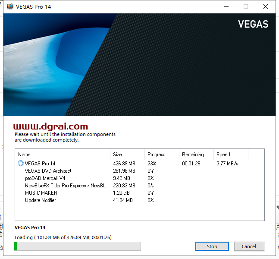Viewport: 279px width, 259px height.
Task: Click the 1.20 GB size cell
Action: (121, 193)
